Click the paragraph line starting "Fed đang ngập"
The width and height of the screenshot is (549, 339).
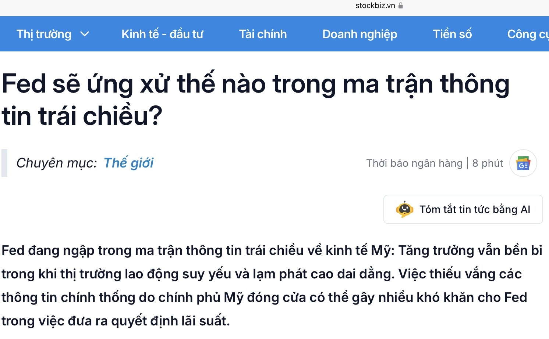(x=272, y=250)
